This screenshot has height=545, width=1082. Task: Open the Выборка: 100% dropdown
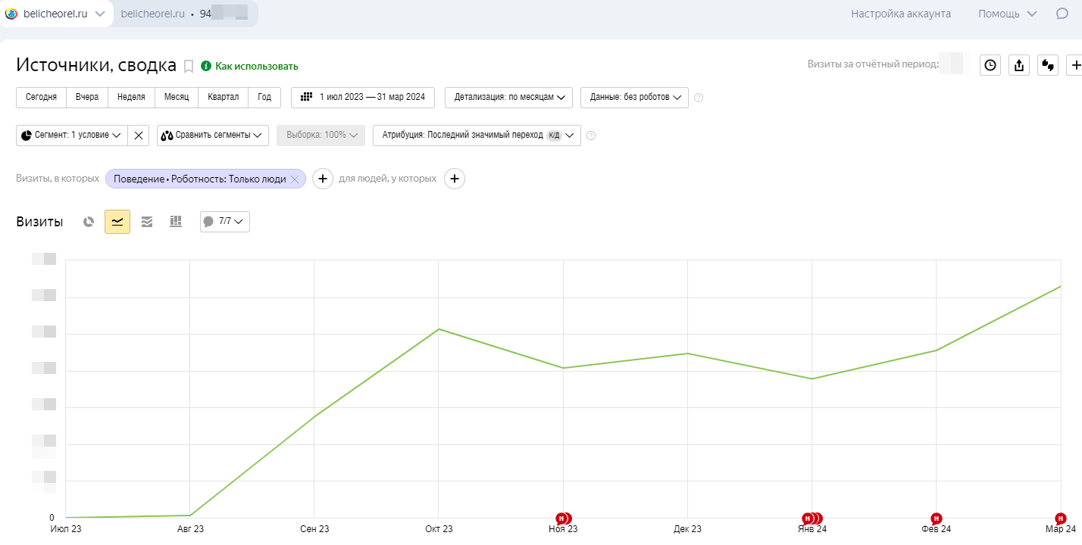(321, 135)
